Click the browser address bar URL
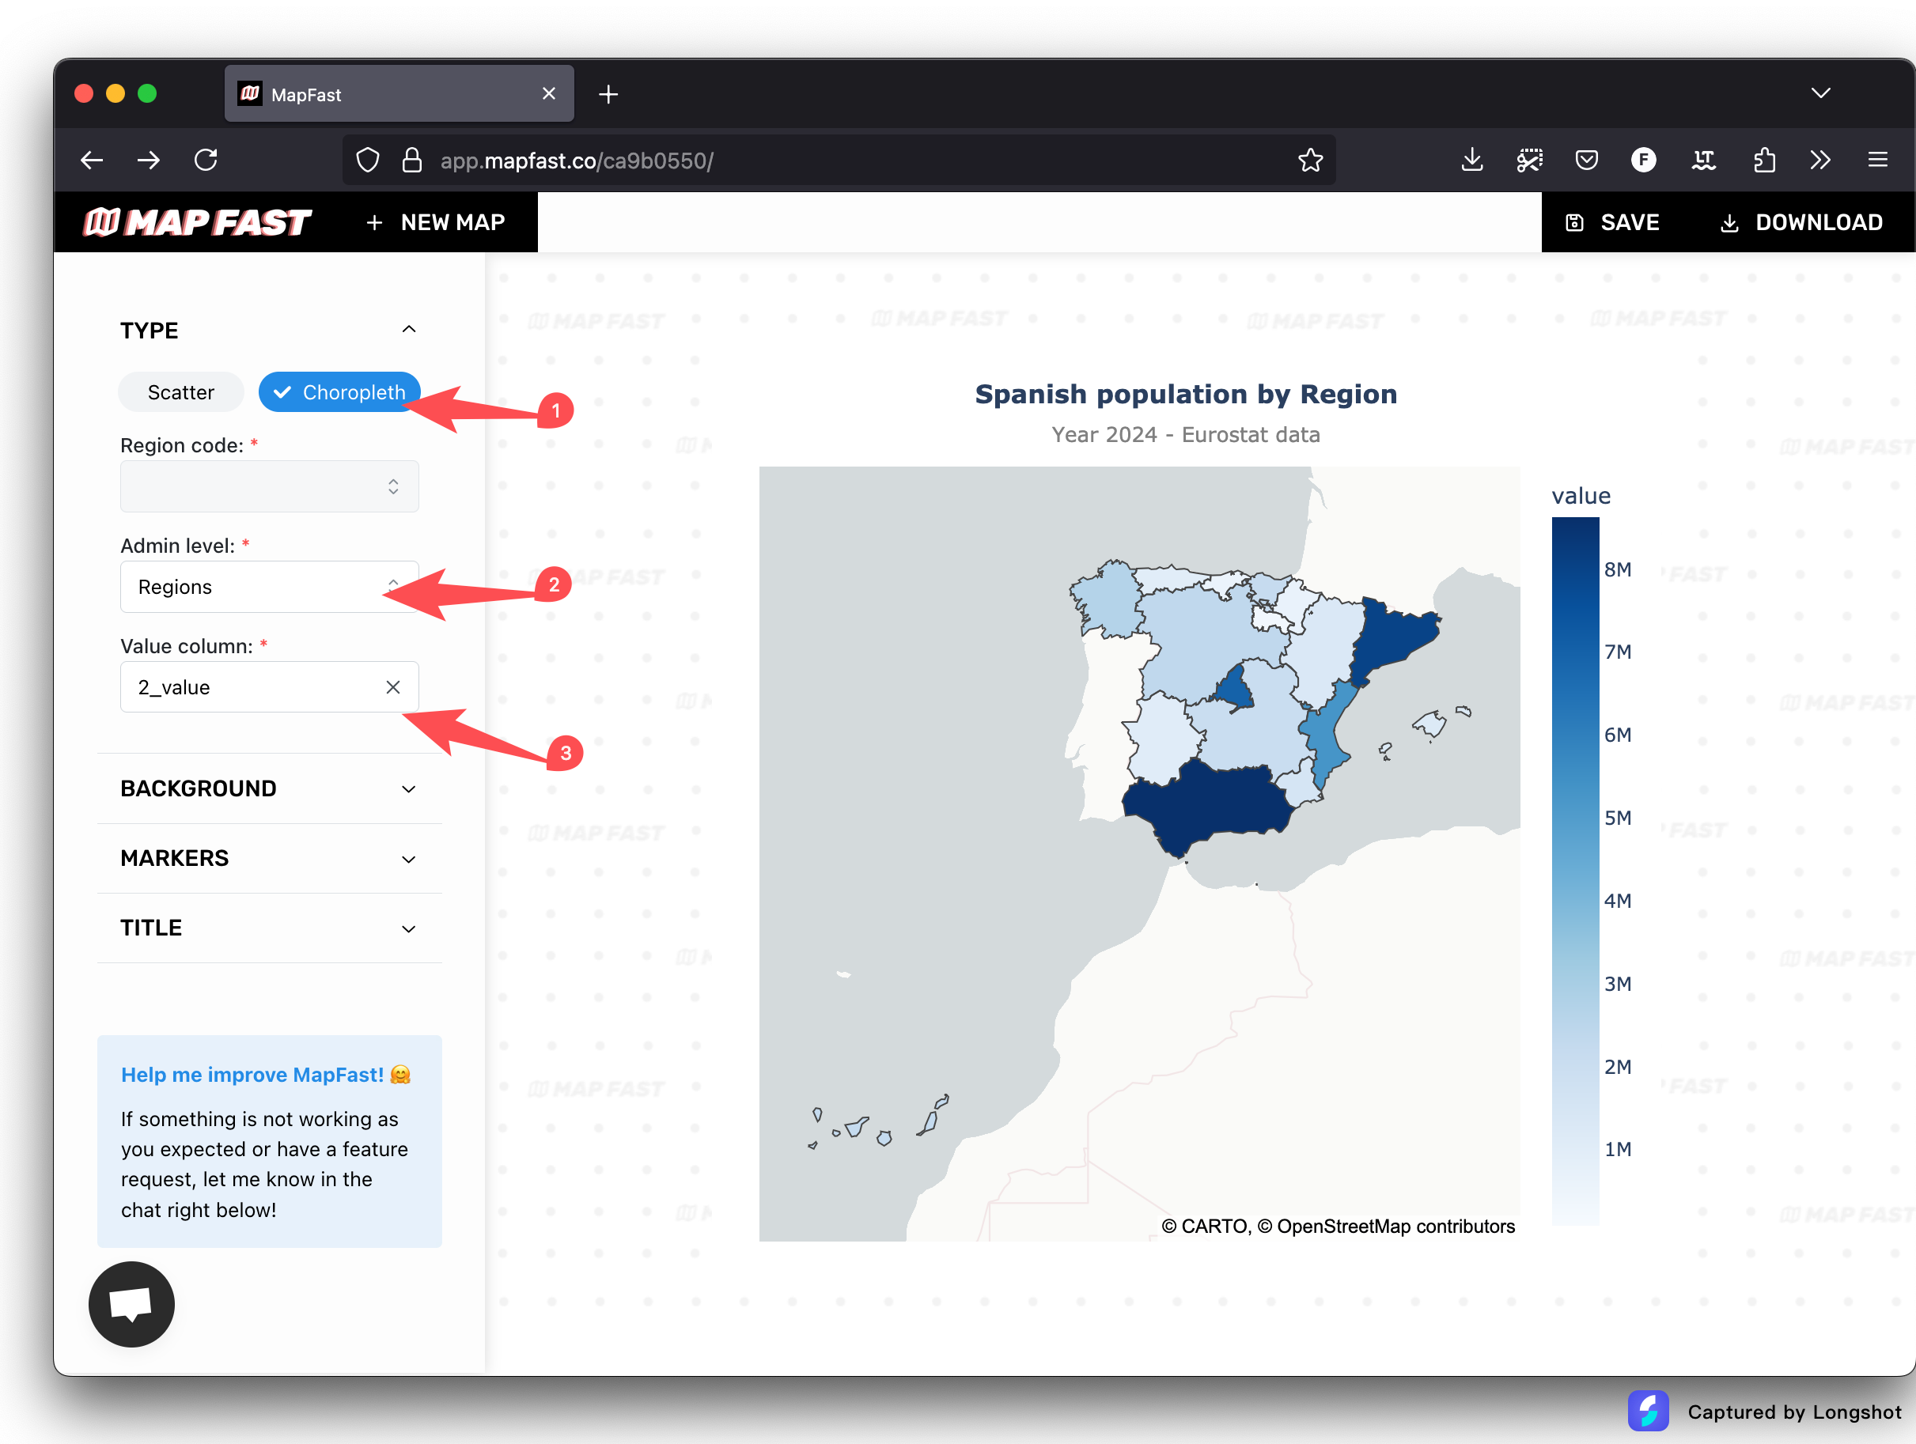This screenshot has width=1916, height=1444. coord(576,161)
